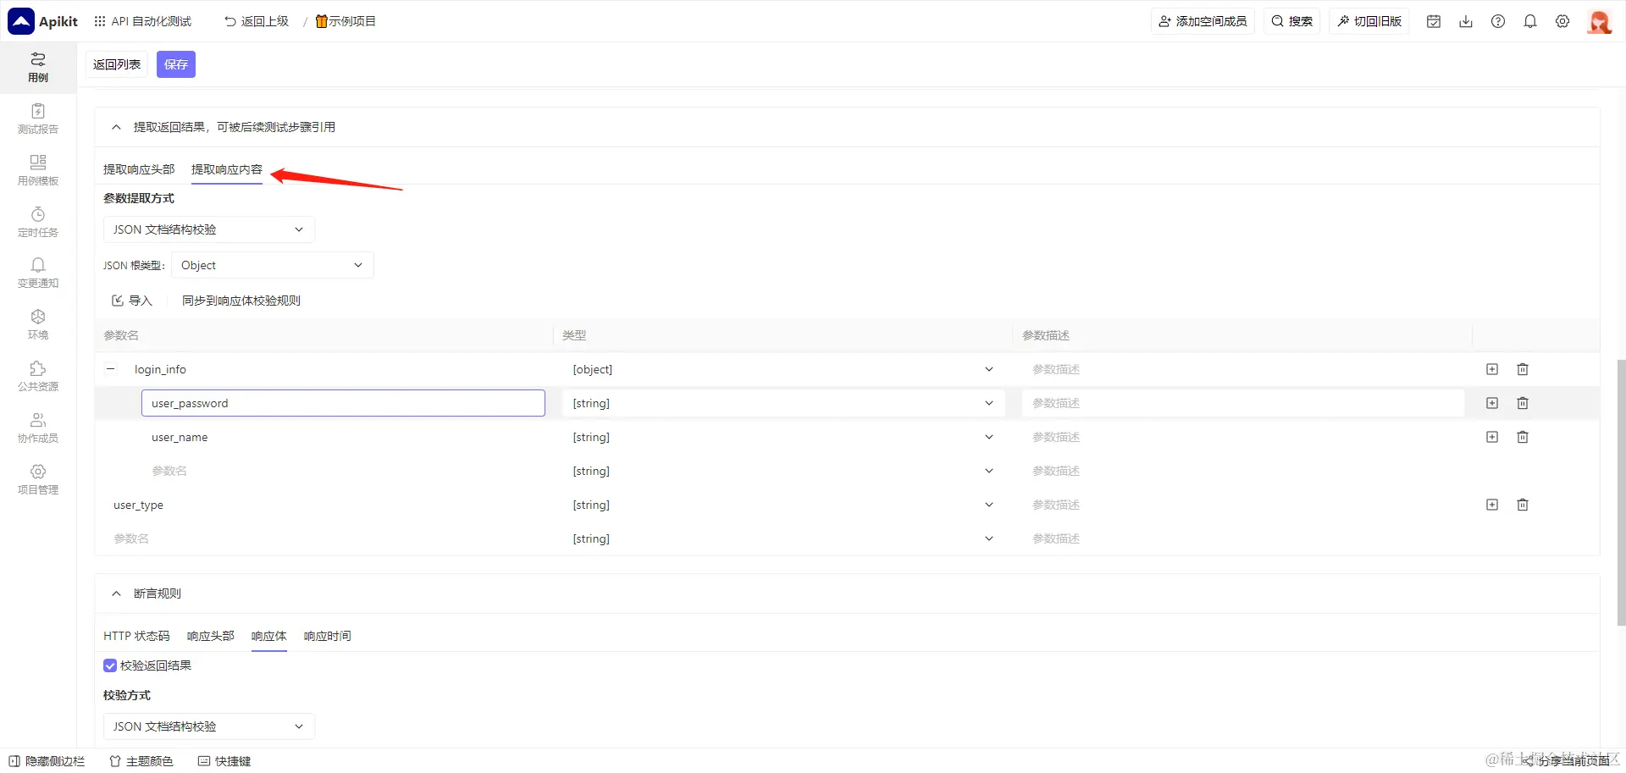
Task: Add parameter after user_name row
Action: [x=1492, y=437]
